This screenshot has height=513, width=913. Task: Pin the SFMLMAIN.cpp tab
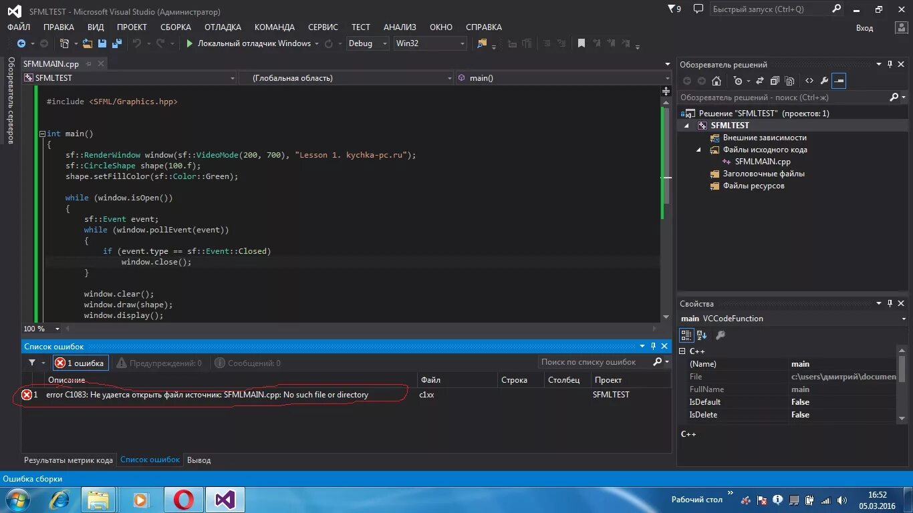coord(88,63)
